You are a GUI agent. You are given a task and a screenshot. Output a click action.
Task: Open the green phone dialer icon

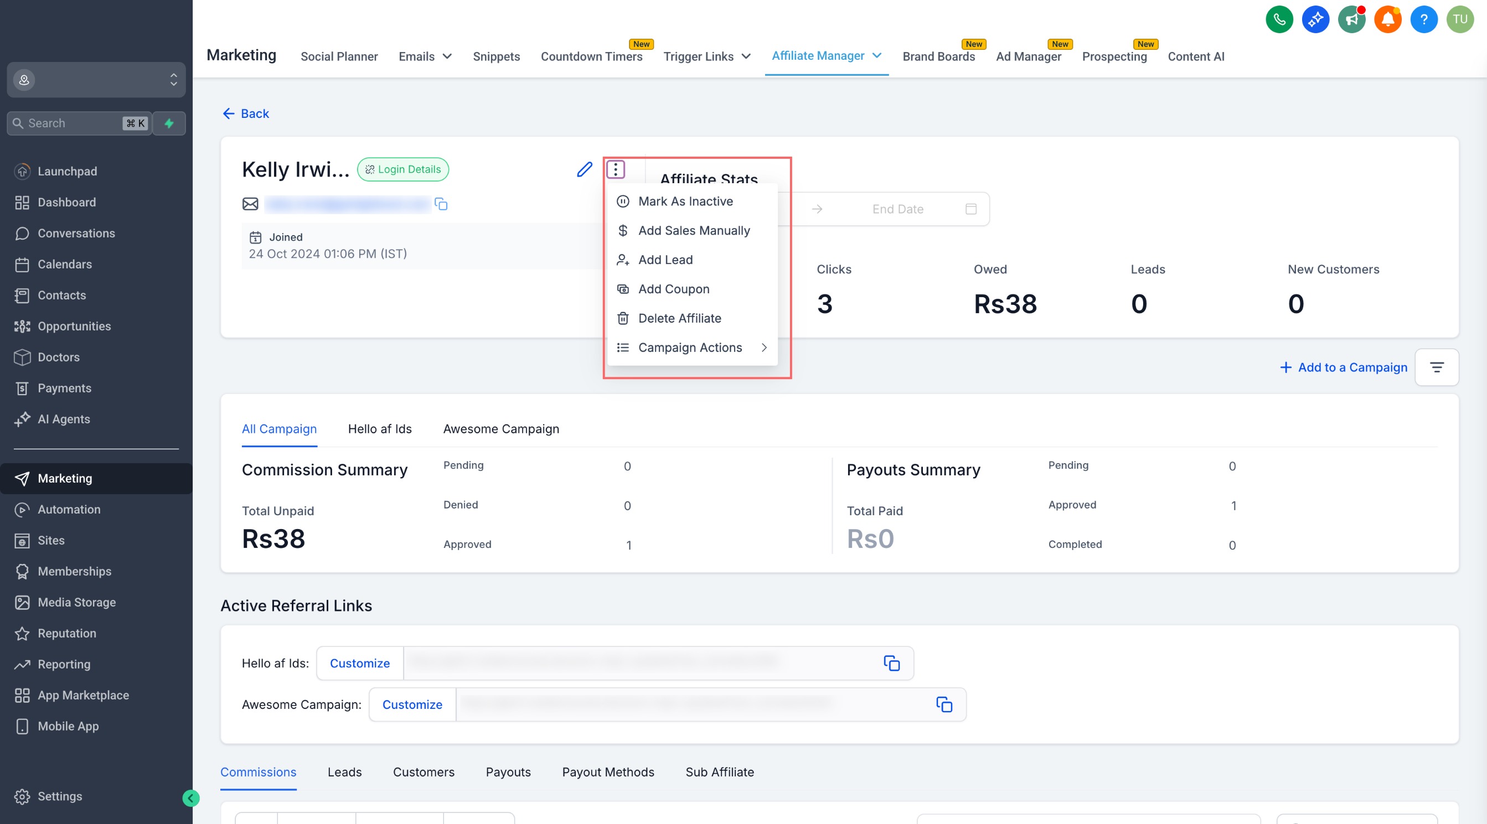tap(1279, 19)
